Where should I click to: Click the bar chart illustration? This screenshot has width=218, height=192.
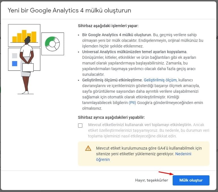click(x=24, y=36)
